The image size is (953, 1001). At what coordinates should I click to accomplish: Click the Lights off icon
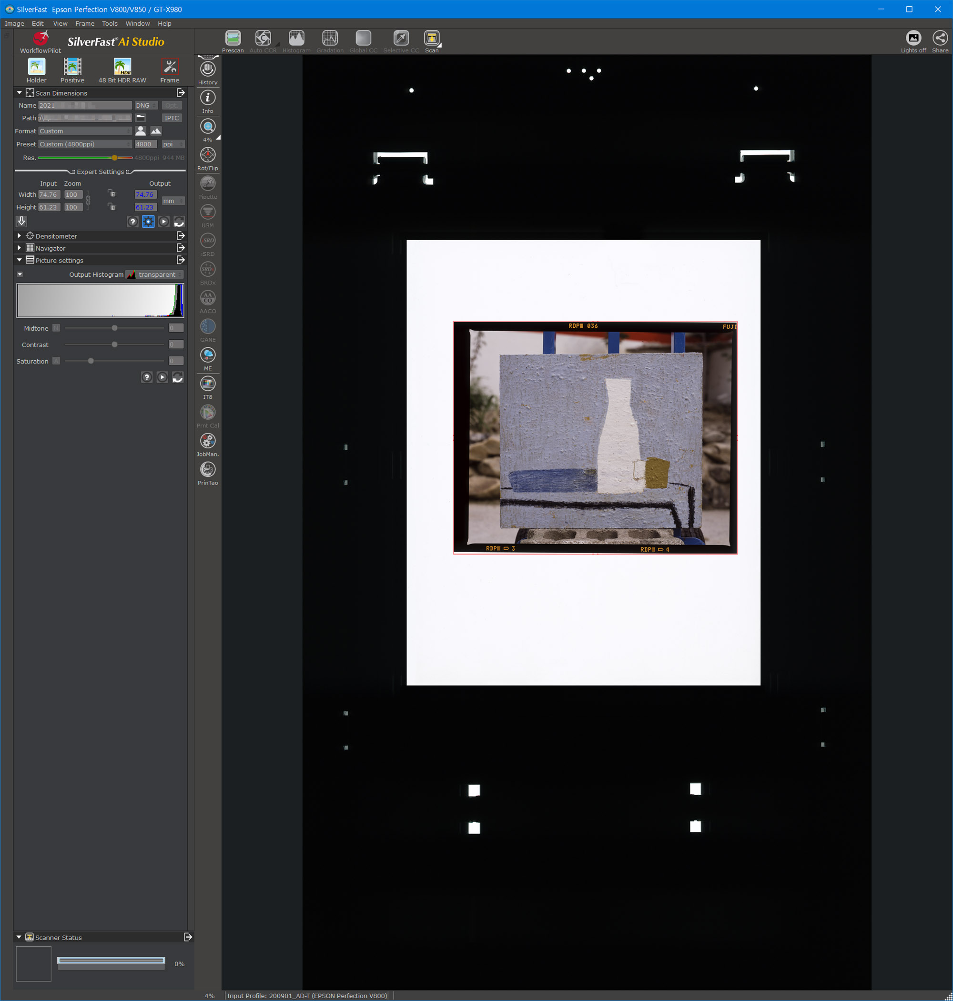point(913,41)
